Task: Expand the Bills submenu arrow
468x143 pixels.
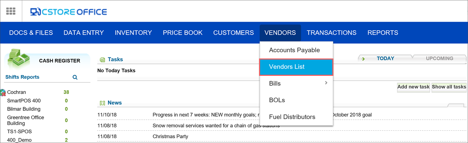Action: tap(326, 83)
